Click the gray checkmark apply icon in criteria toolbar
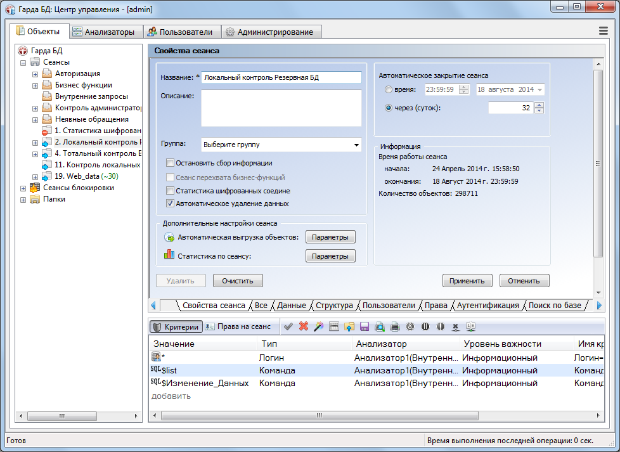 (x=288, y=326)
